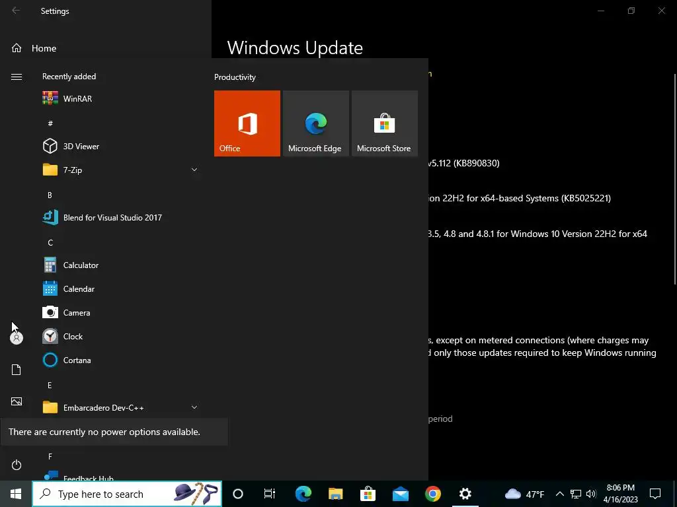
Task: Click the Power button in Start
Action: click(x=17, y=465)
